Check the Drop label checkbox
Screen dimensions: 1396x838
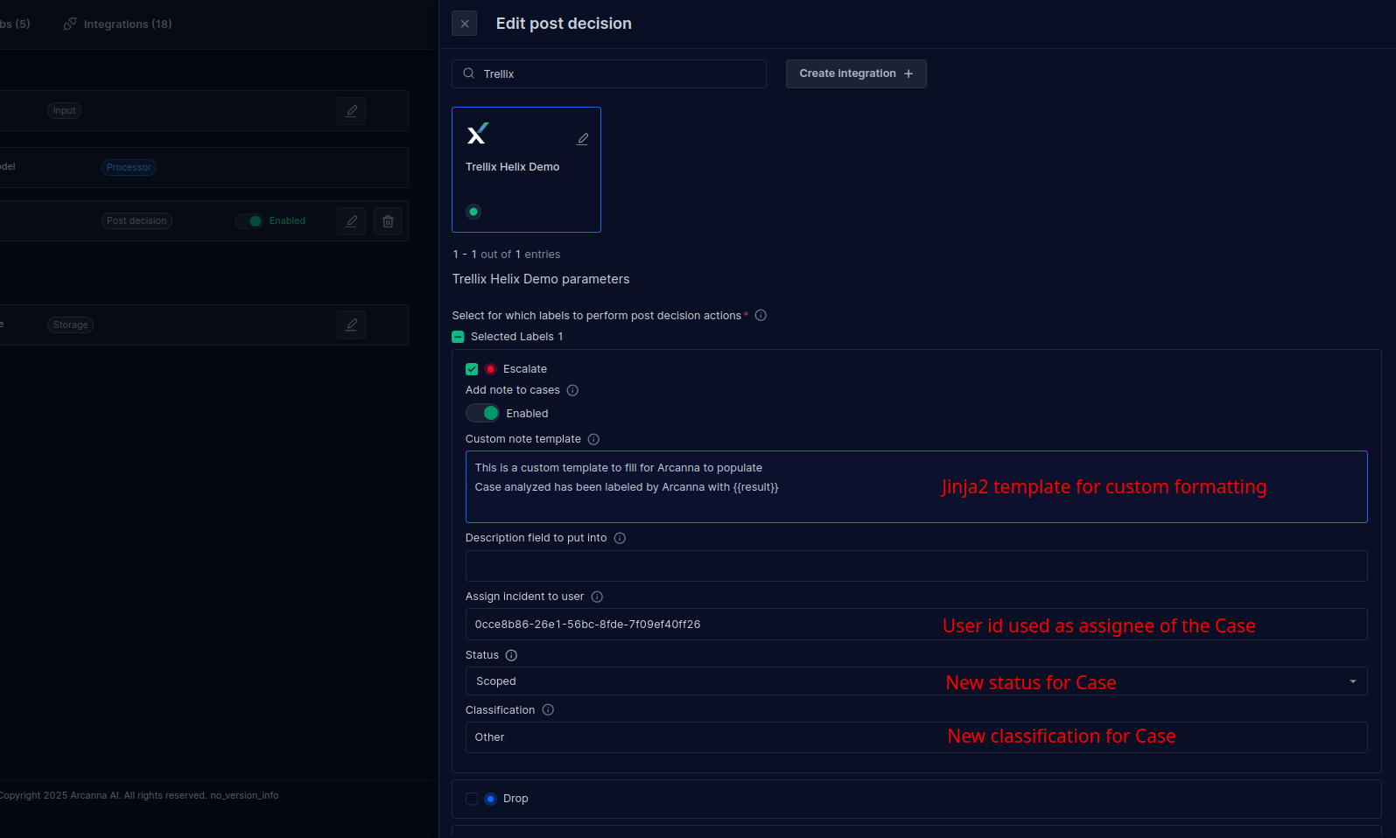(472, 799)
